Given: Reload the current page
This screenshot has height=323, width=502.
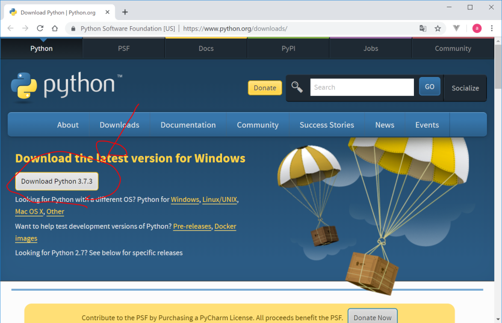Looking at the screenshot, I should click(40, 28).
